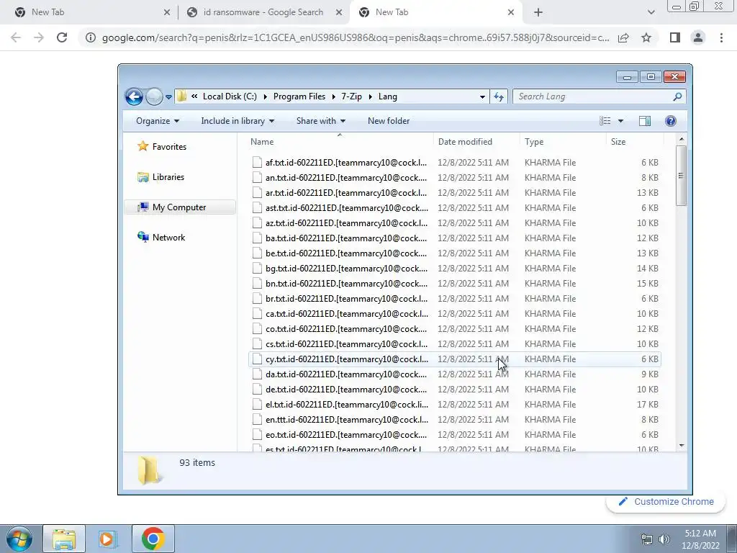Click the Chrome address bar URL
This screenshot has width=737, height=553.
tap(356, 37)
